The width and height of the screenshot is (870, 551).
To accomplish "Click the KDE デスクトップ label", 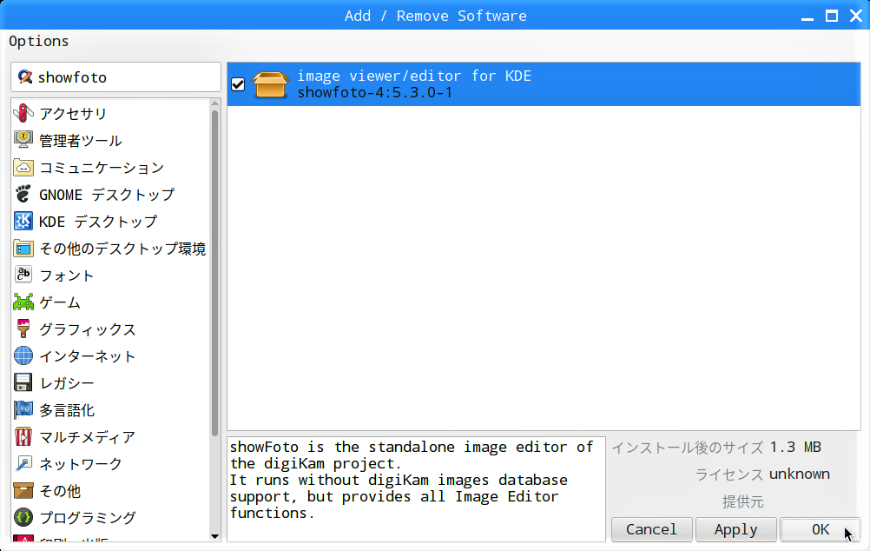I will tap(98, 221).
